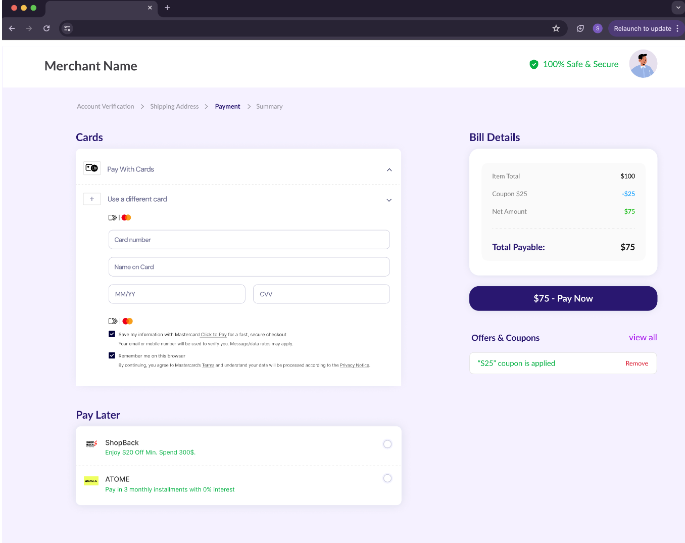685x543 pixels.
Task: Click the plus icon for different card
Action: (92, 199)
